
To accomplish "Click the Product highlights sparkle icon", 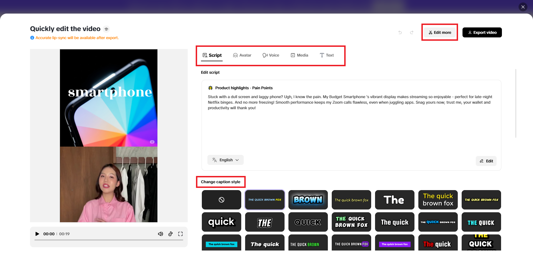I will click(x=210, y=88).
